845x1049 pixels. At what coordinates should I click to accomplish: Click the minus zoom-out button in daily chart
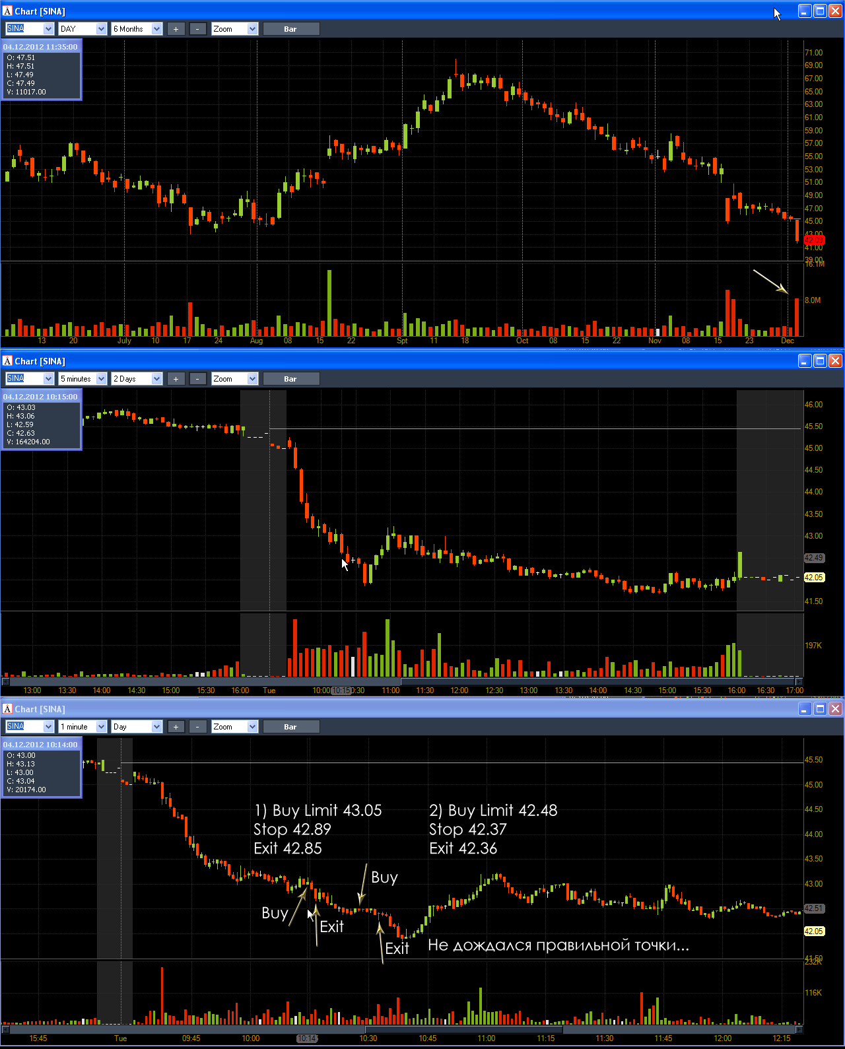pyautogui.click(x=197, y=29)
